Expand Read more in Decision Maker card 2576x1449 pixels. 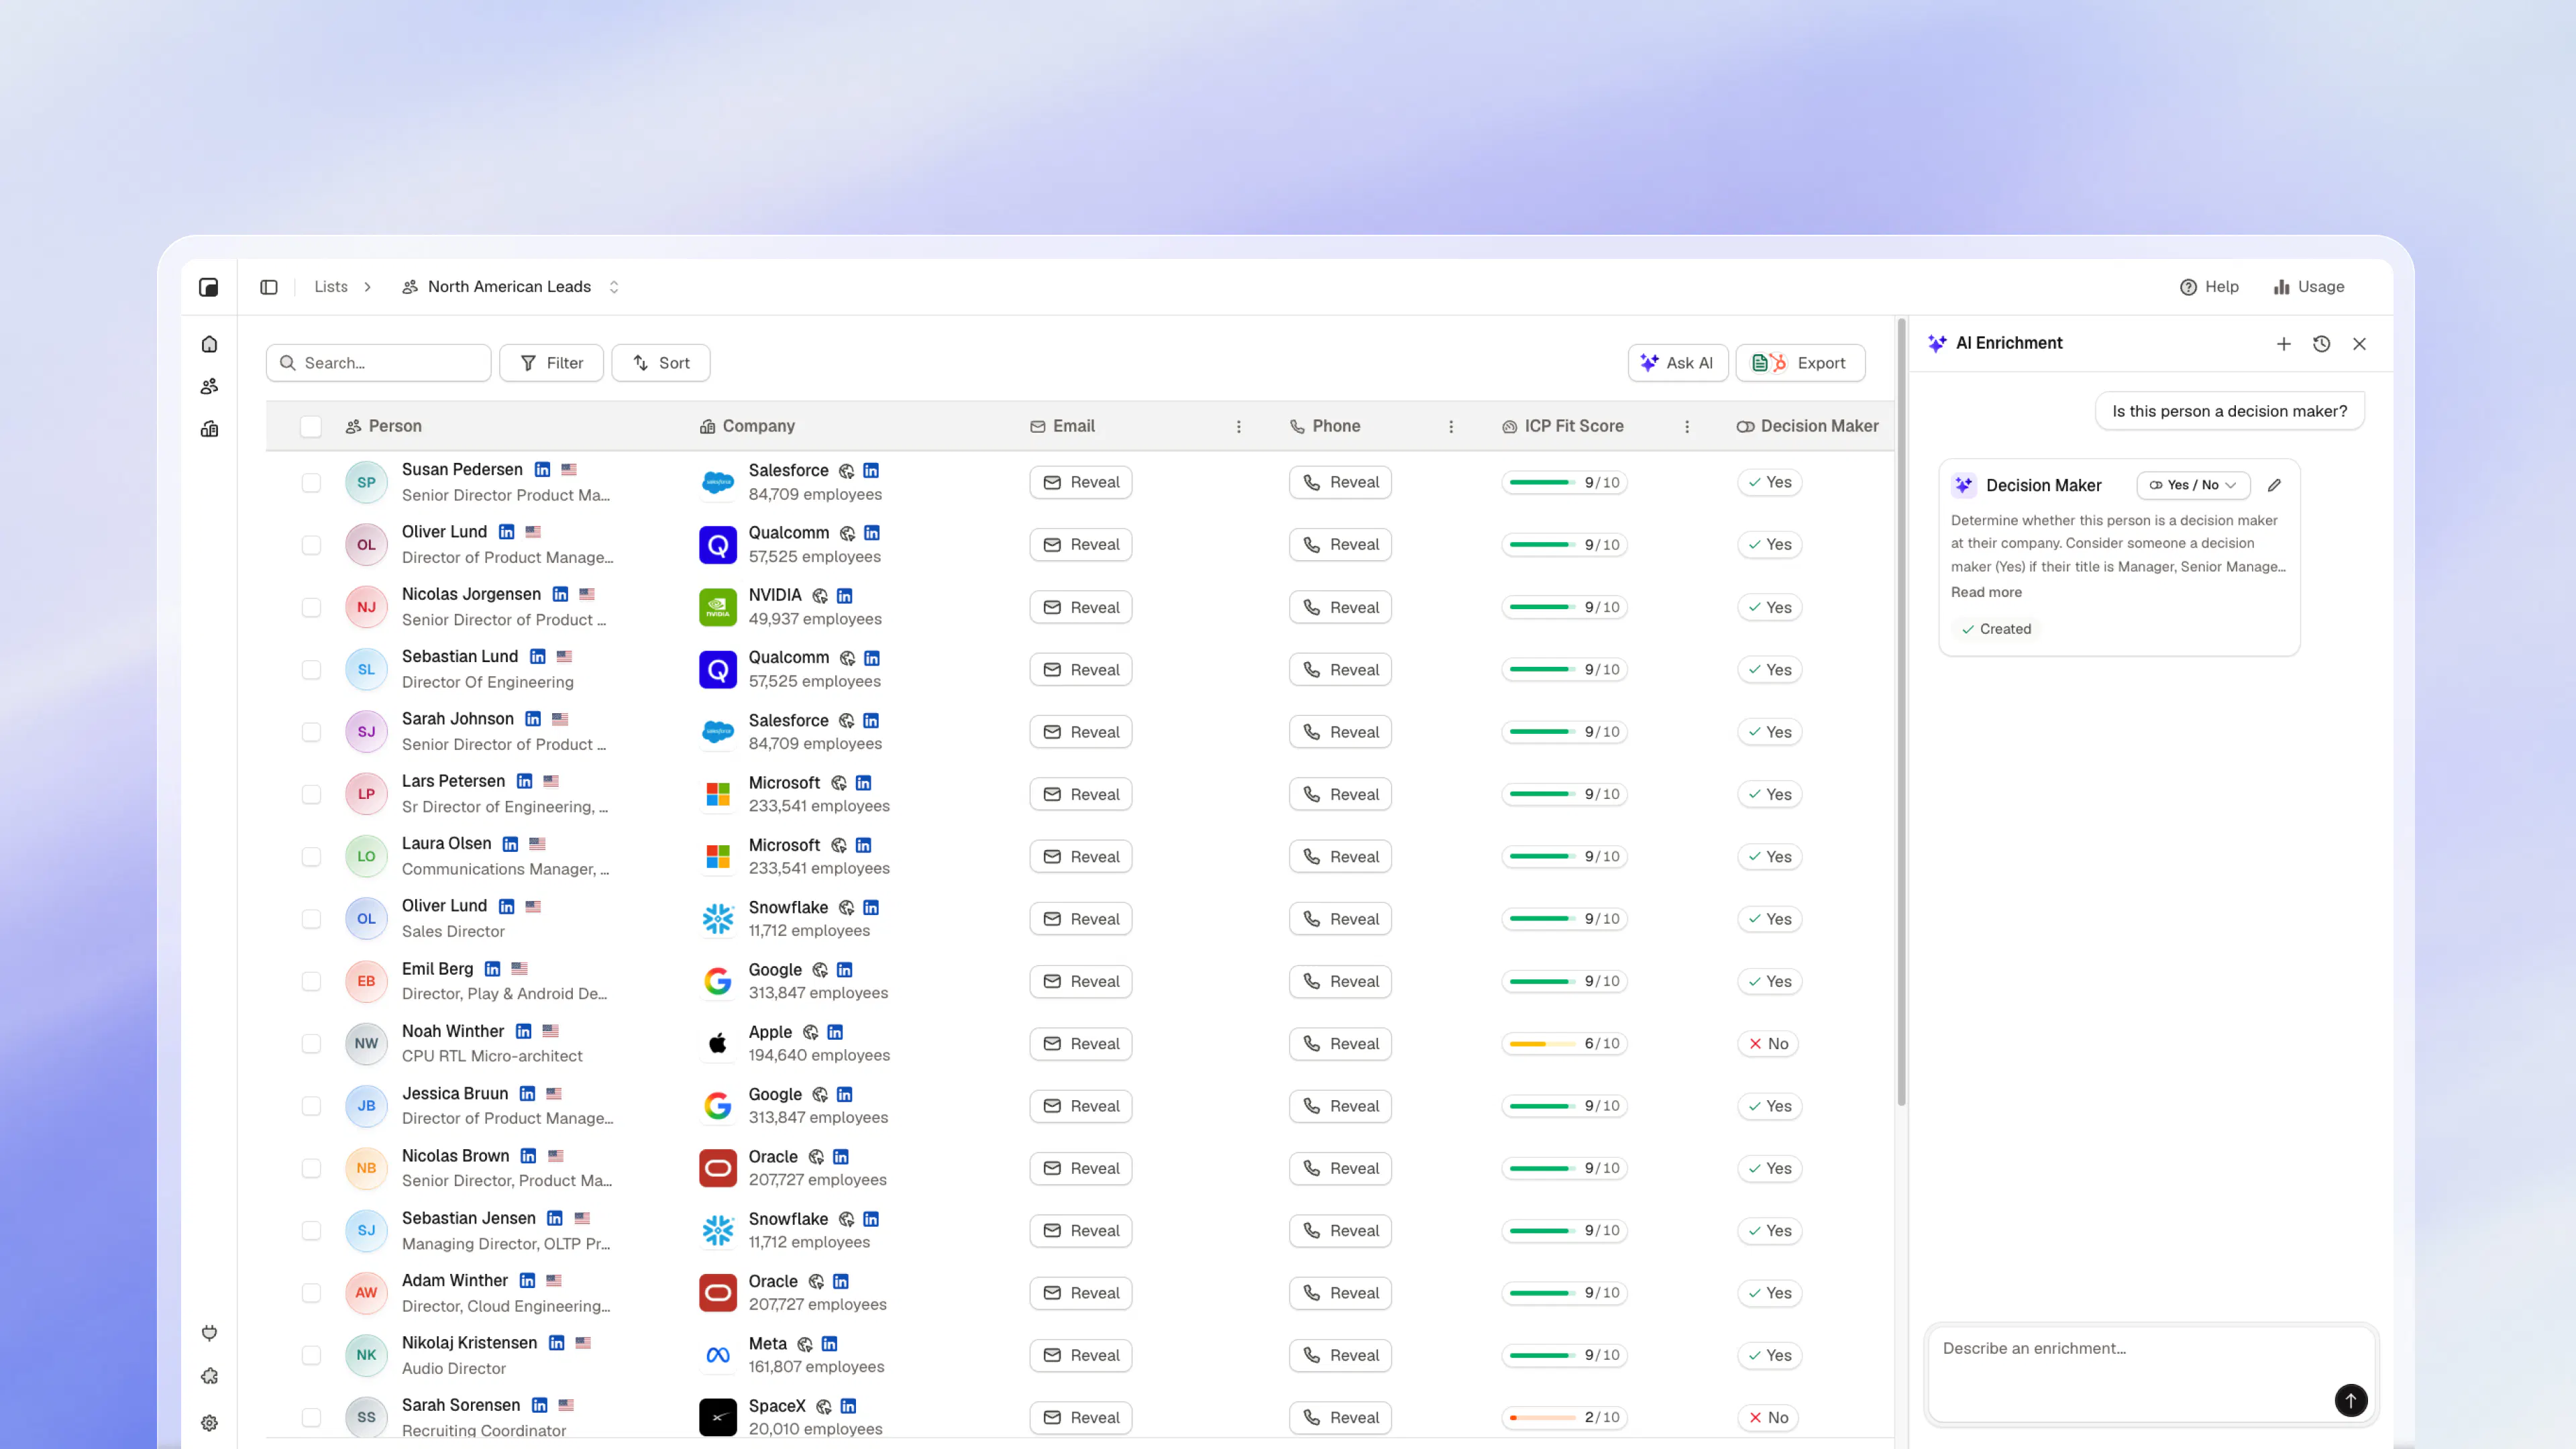(x=1986, y=593)
